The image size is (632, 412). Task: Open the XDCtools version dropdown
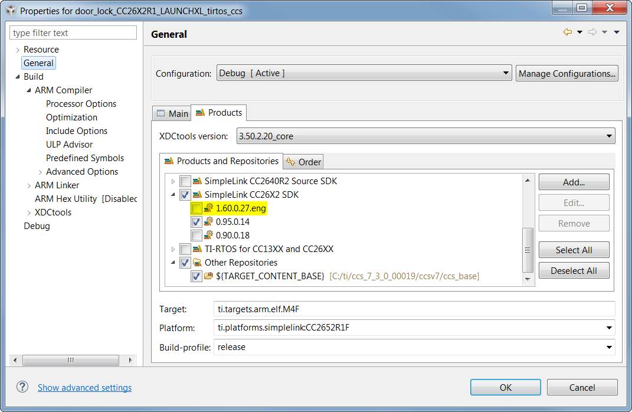pos(425,136)
